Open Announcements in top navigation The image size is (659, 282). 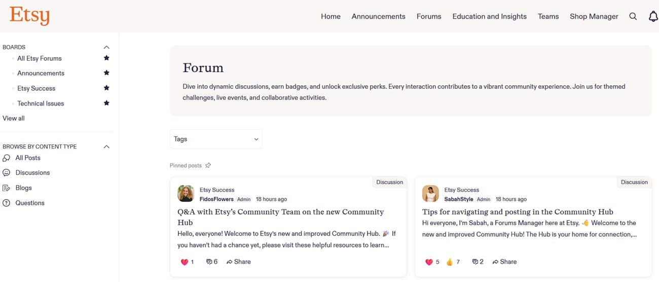pyautogui.click(x=379, y=16)
